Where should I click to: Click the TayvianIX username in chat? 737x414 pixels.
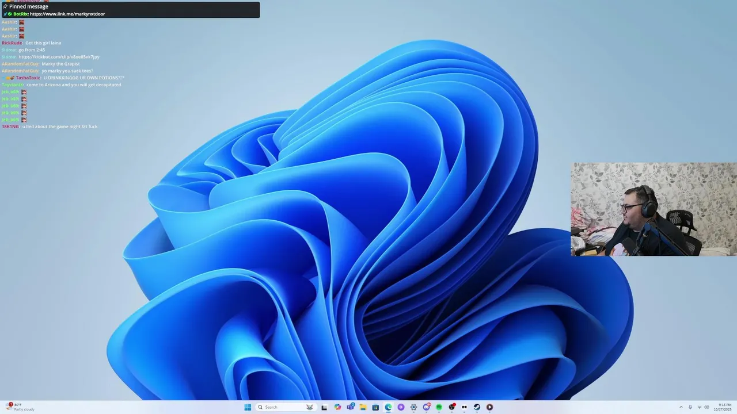[x=13, y=85]
